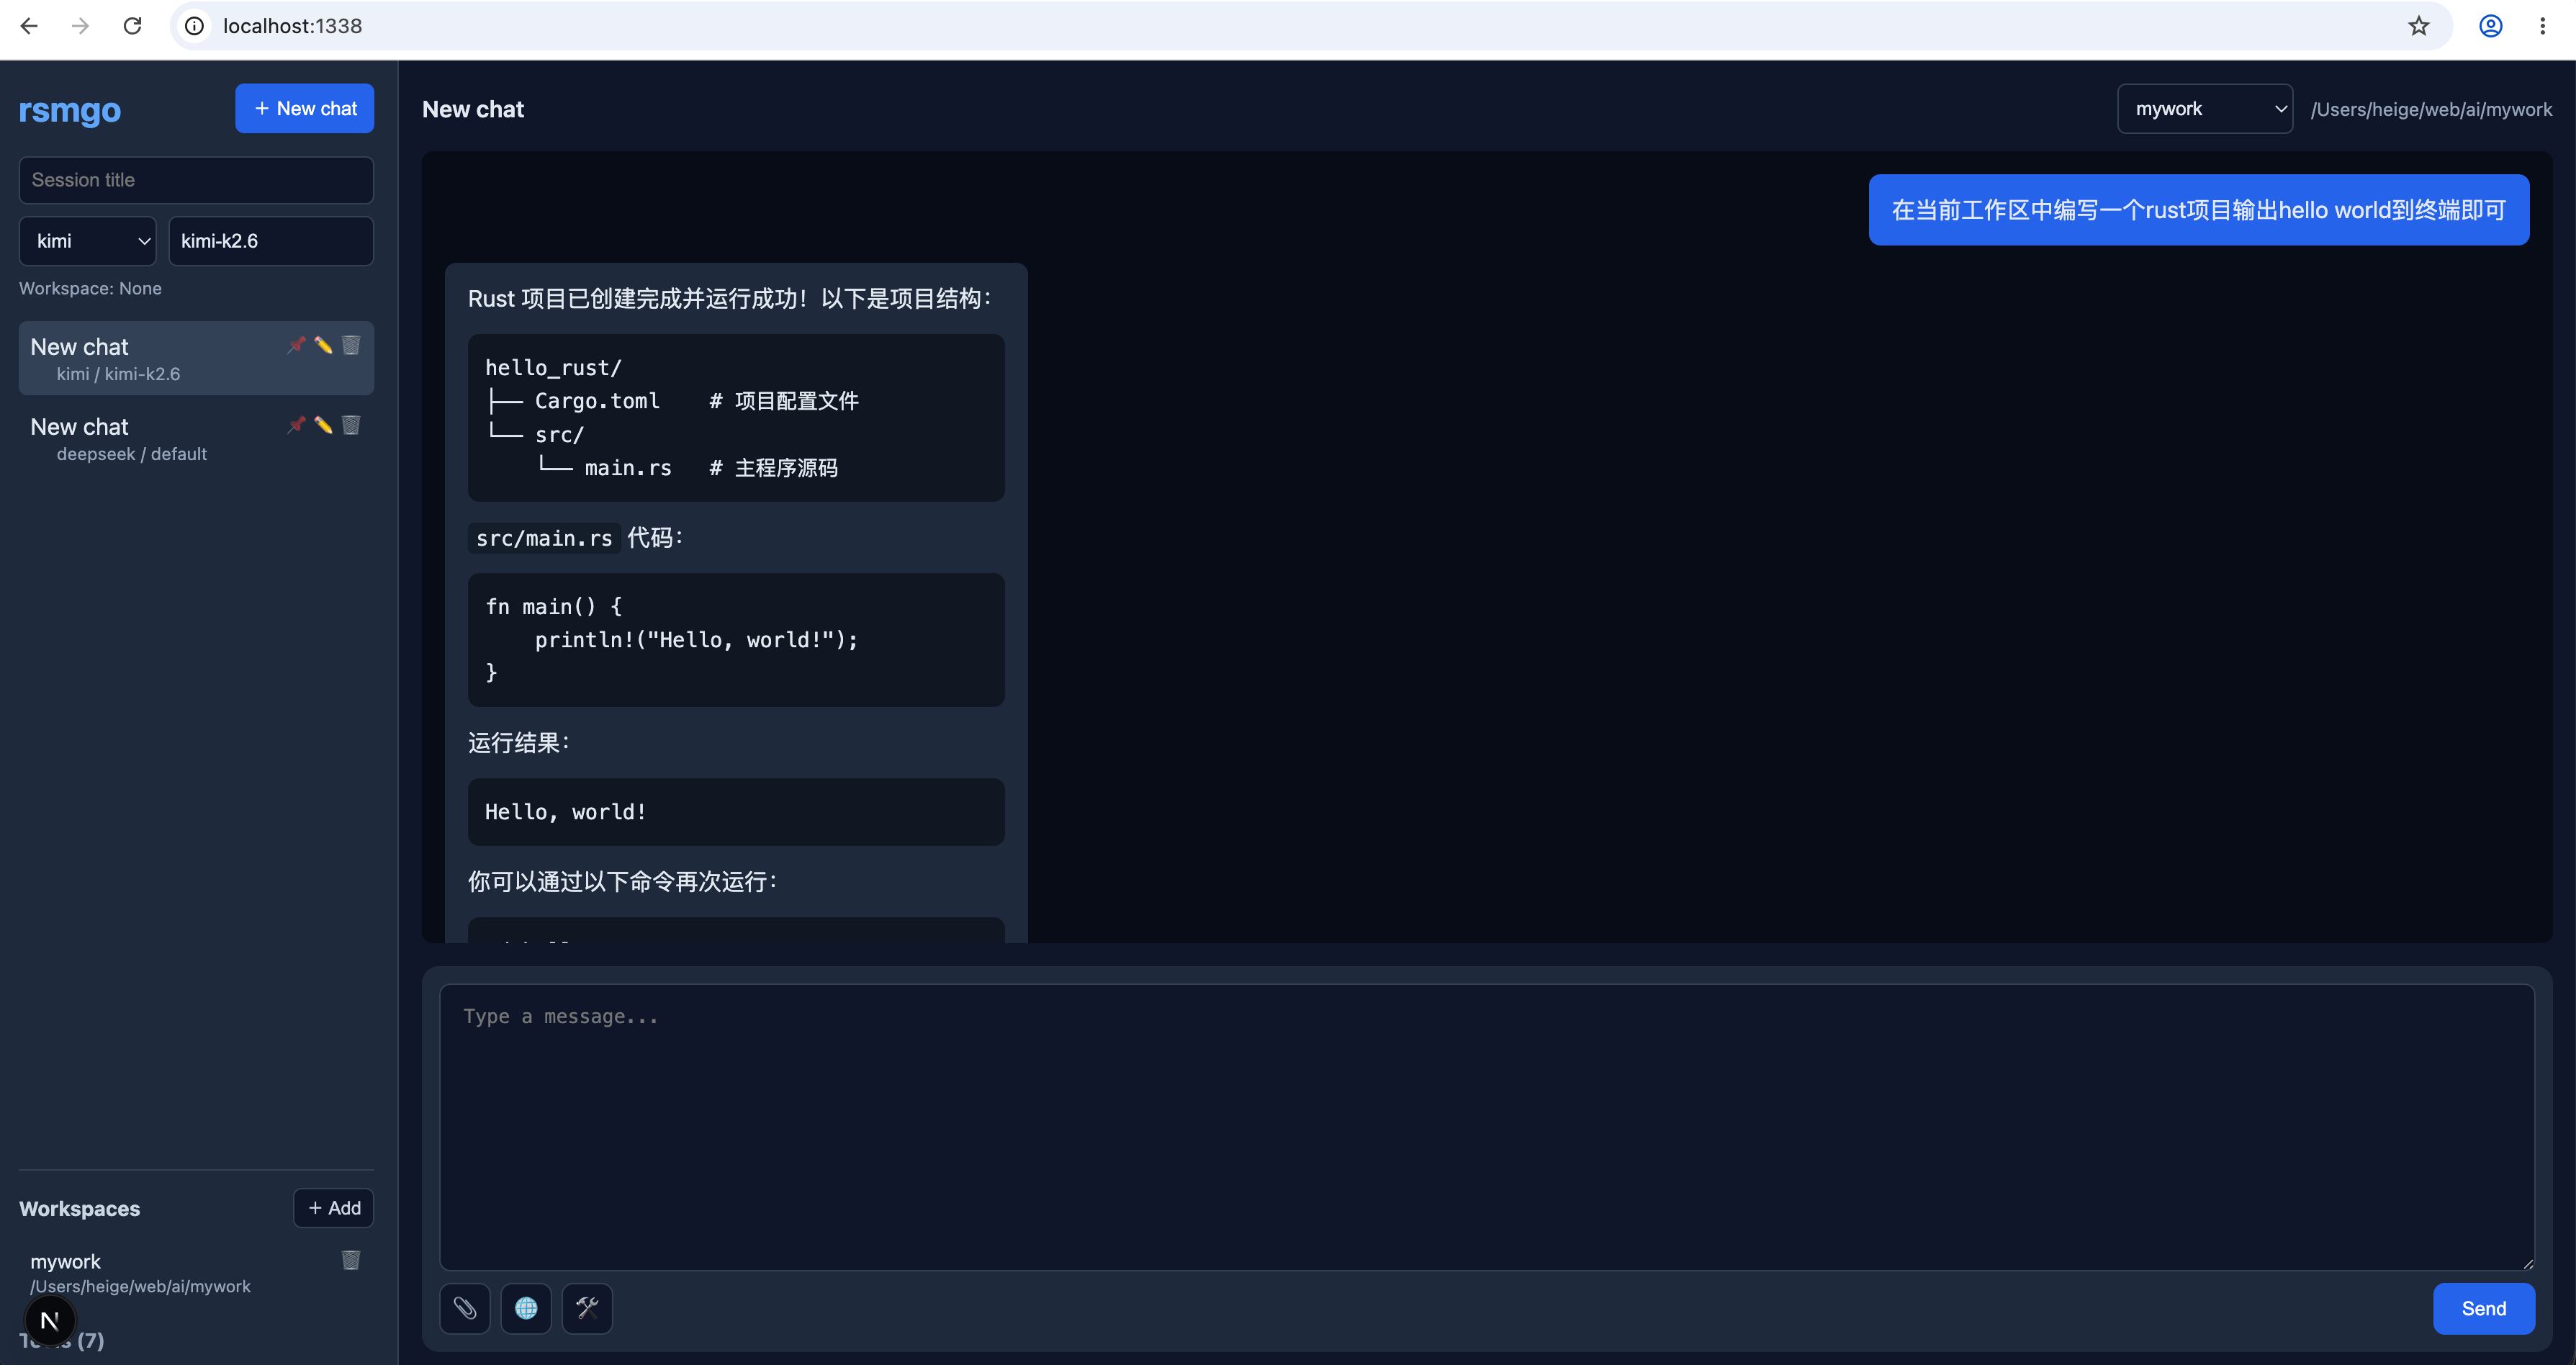Remove the mywork workspace with trash icon
This screenshot has width=2576, height=1365.
click(x=351, y=1260)
